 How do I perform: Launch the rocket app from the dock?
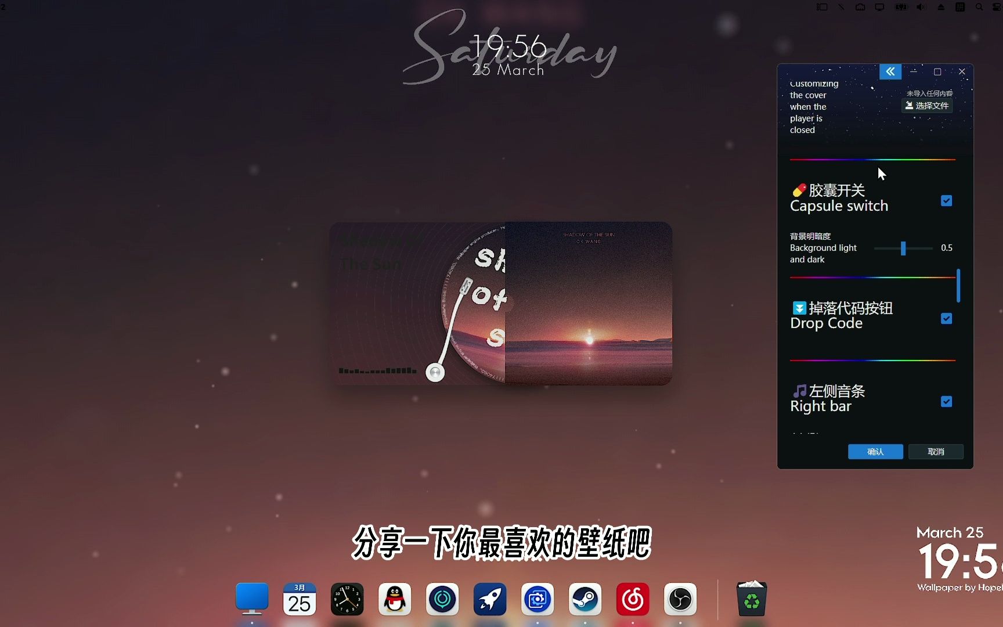pyautogui.click(x=490, y=599)
